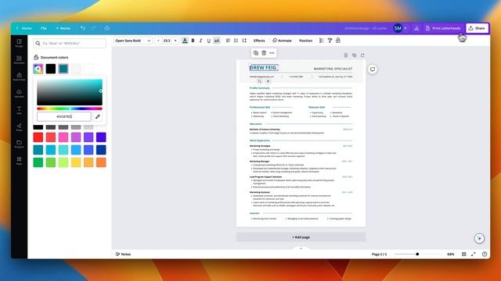Screen dimensions: 501x281
Task: Click the help question mark icon
Action: (x=485, y=254)
